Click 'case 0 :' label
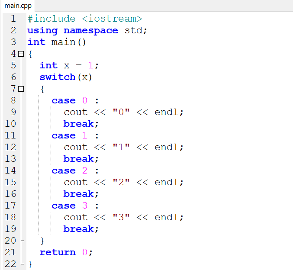The width and height of the screenshot is (293, 270). 75,100
